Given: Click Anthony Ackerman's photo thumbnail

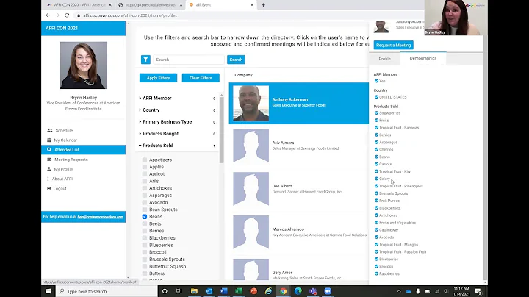Looking at the screenshot, I should click(x=251, y=103).
